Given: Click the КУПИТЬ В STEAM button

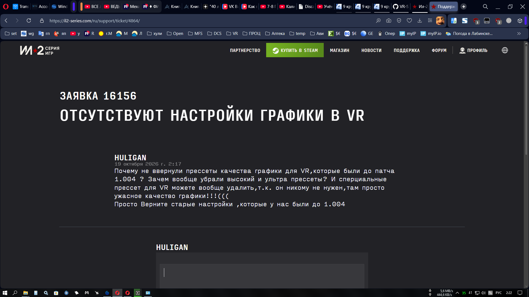Looking at the screenshot, I should pyautogui.click(x=295, y=50).
